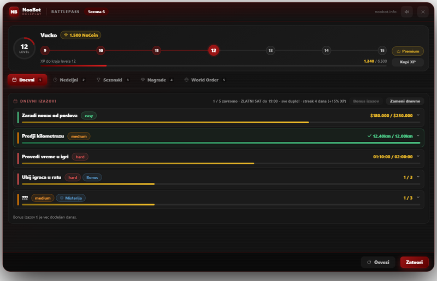
Task: Click the green Predji kilometrazu progress bar
Action: click(221, 143)
